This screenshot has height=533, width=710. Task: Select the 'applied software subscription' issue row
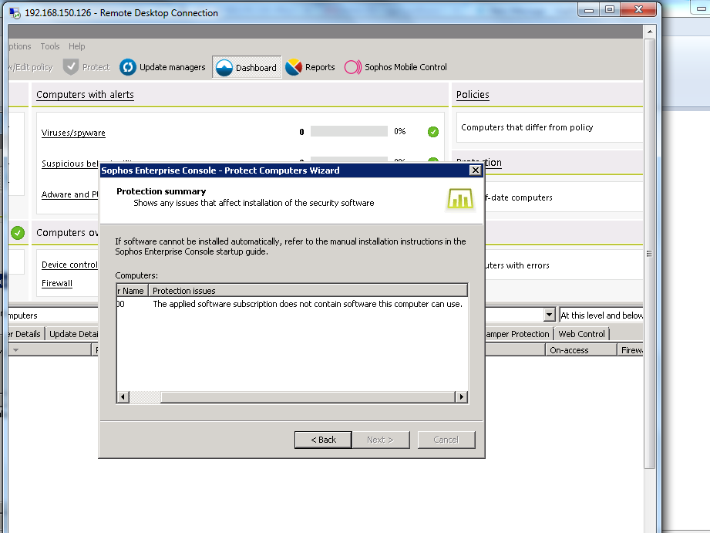(x=292, y=304)
